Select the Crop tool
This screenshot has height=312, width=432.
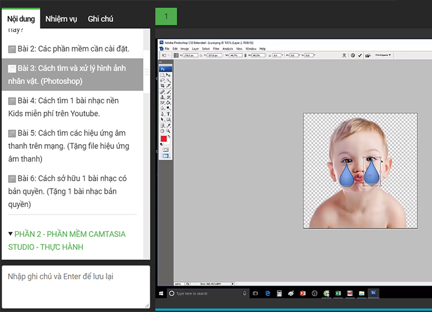tap(162, 86)
